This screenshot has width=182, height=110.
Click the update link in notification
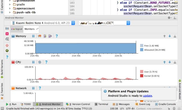pyautogui.click(x=148, y=96)
